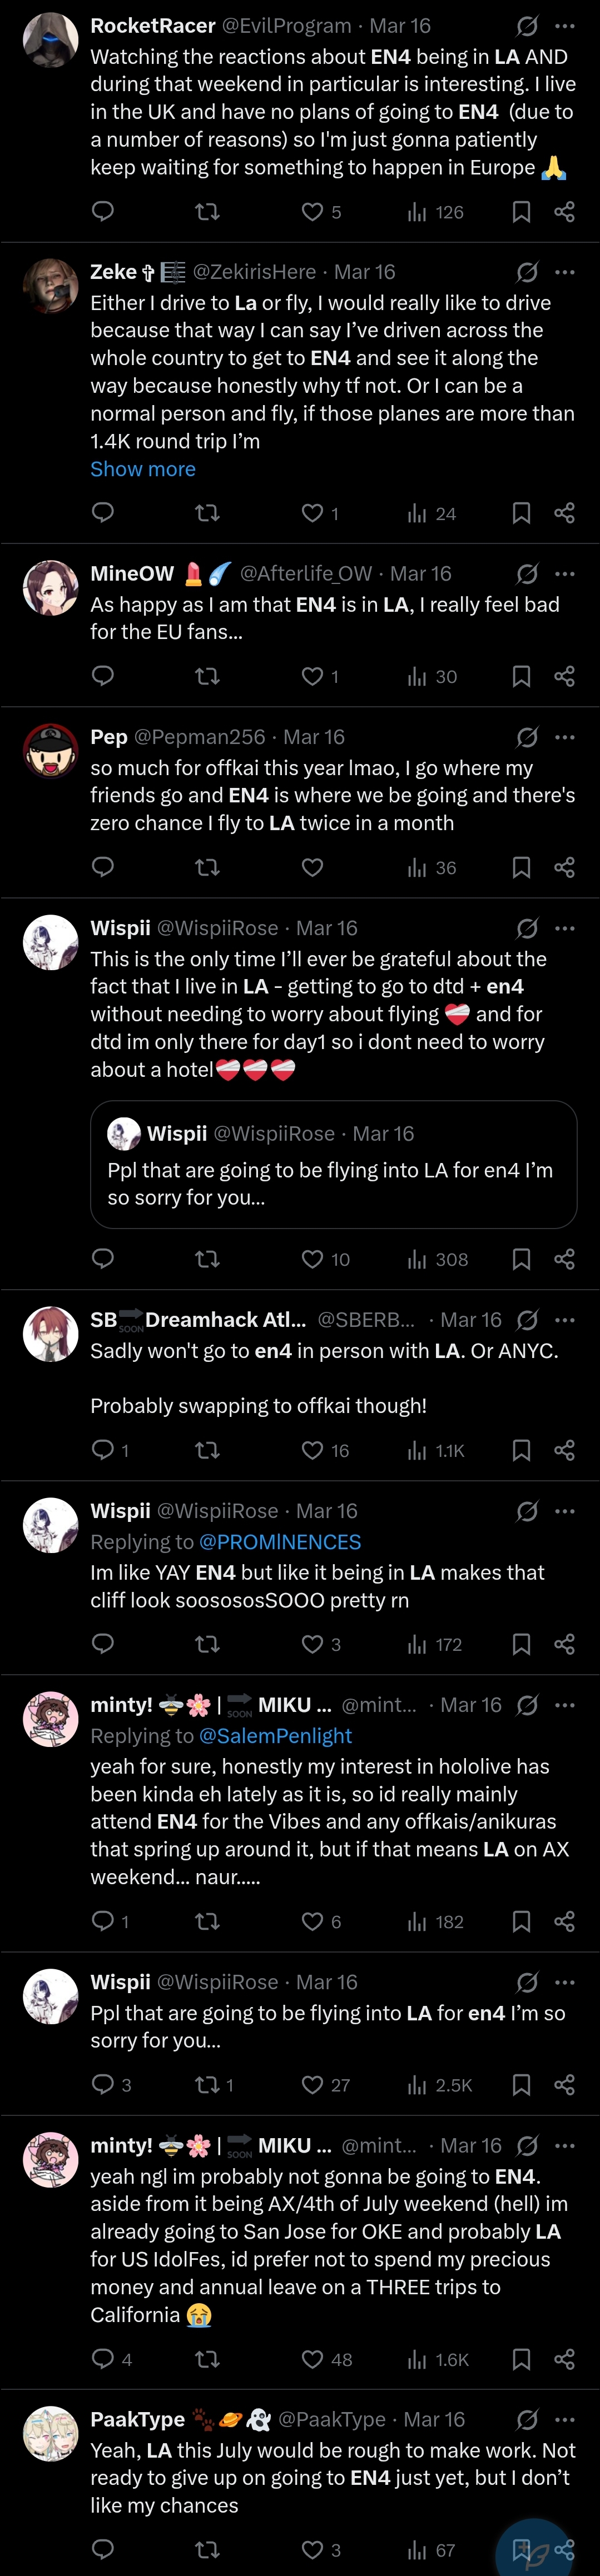View analytics for Wispii's 2.5K views tweet
600x2576 pixels.
click(439, 2085)
